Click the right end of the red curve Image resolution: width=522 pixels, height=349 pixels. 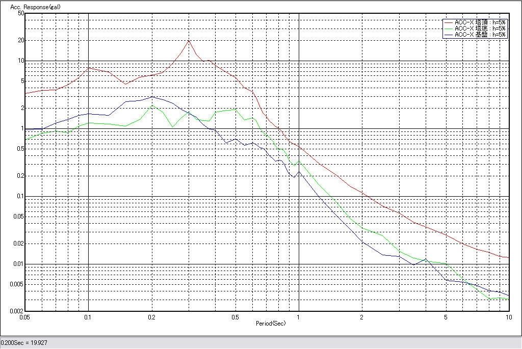pos(508,257)
